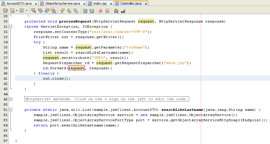Click the boxed request in rd.forward line
The height and width of the screenshot is (144, 270).
[77, 68]
